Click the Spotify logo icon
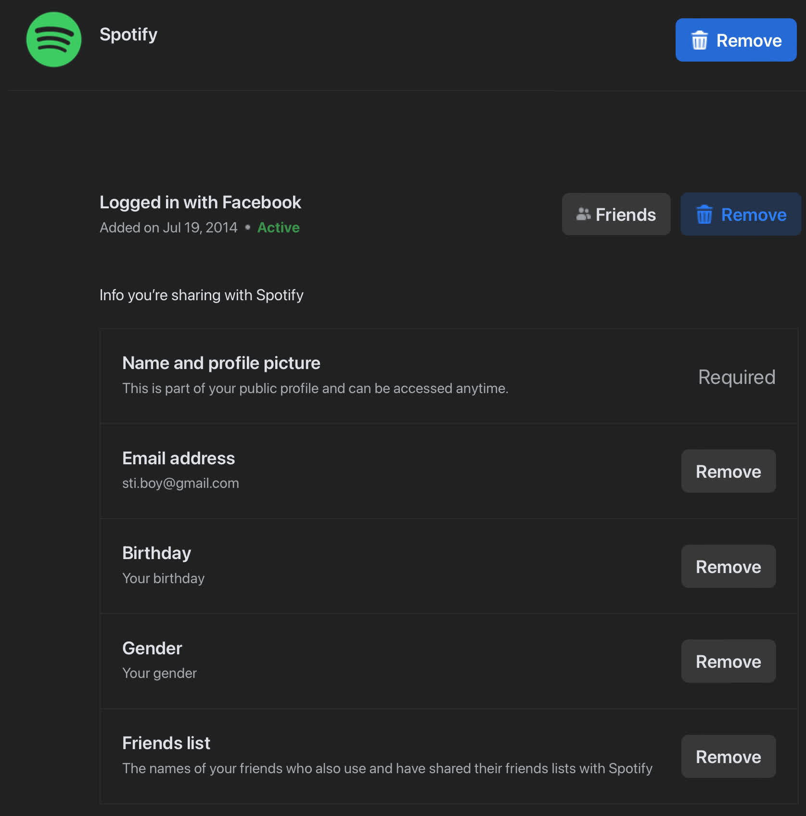 (x=54, y=39)
